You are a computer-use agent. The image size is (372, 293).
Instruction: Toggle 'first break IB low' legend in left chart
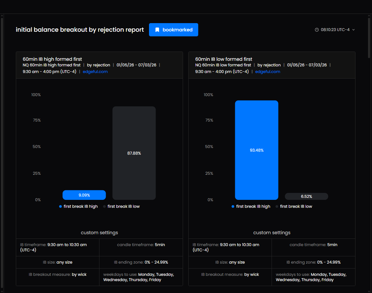click(x=122, y=206)
